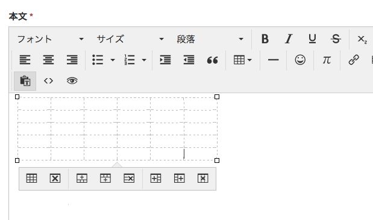The height and width of the screenshot is (220, 373).
Task: Insert a hyperlink with the chain icon
Action: click(354, 60)
